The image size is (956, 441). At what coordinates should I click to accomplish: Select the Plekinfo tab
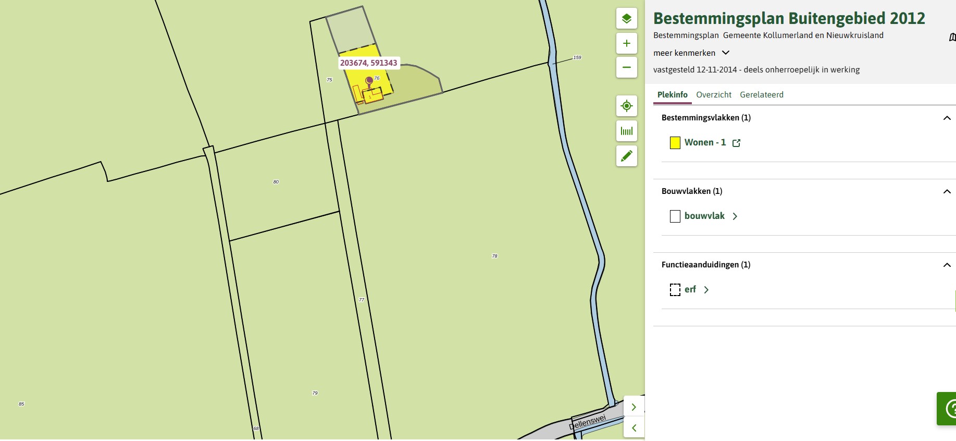672,94
